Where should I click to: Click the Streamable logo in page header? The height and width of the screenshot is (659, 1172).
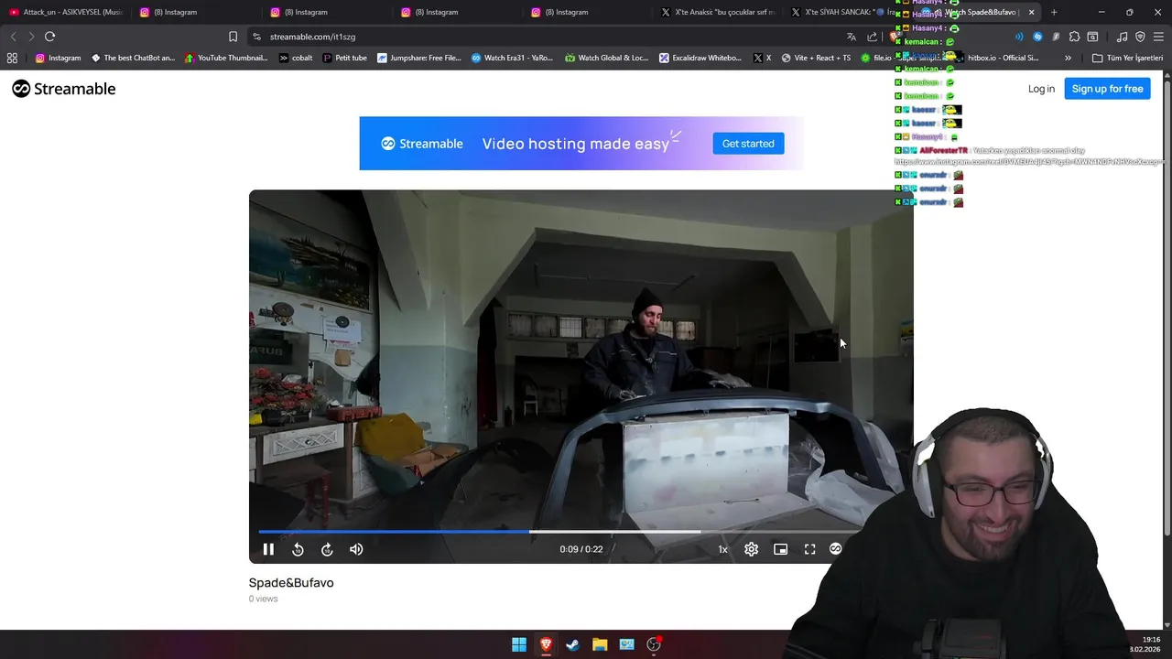[64, 89]
